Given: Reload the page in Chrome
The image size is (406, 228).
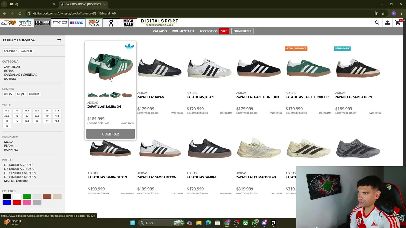Looking at the screenshot, I should [x=20, y=13].
